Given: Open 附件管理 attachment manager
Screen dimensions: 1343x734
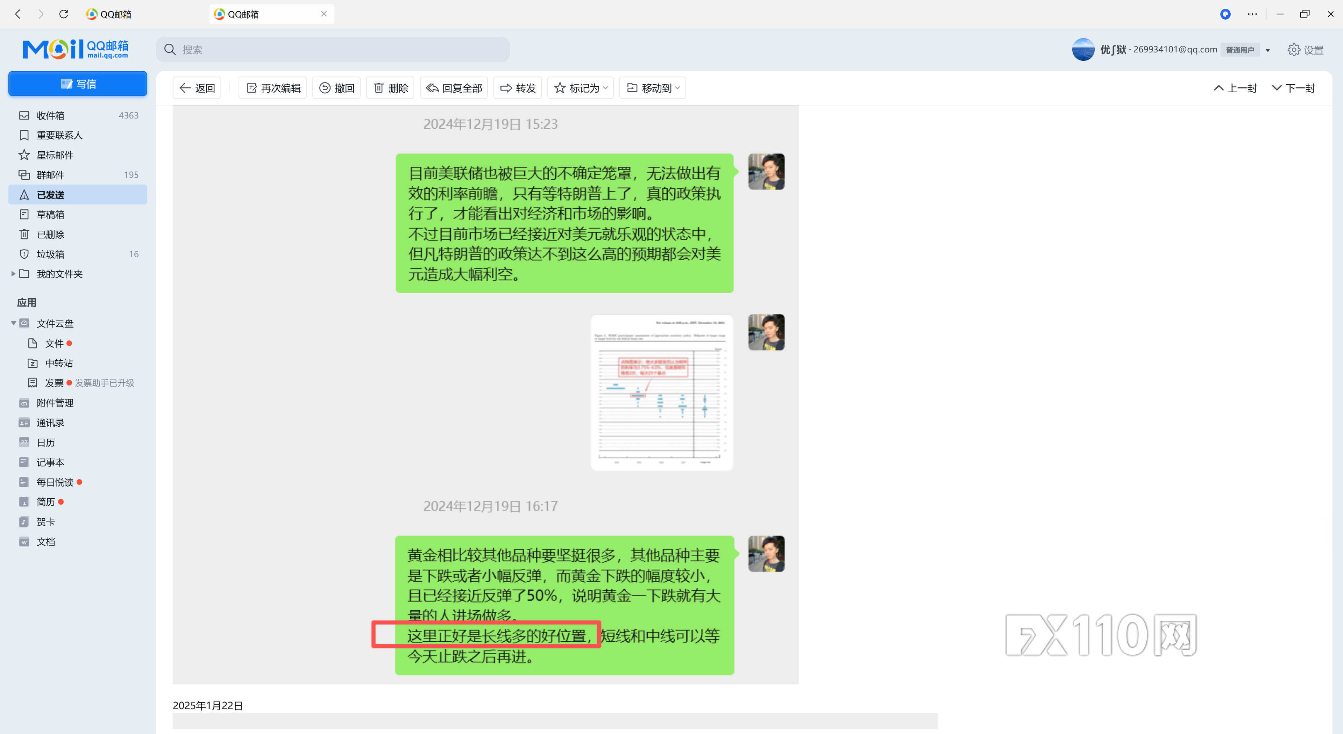Looking at the screenshot, I should tap(55, 403).
